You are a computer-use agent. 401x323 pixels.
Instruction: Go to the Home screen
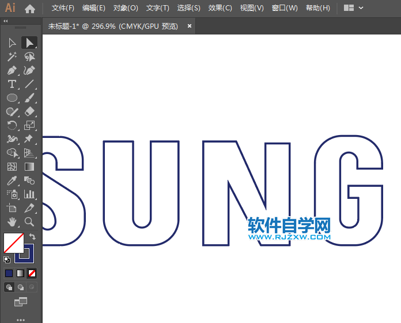(30, 8)
